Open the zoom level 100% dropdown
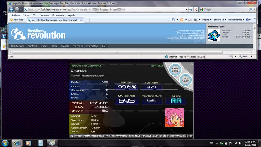This screenshot has height=147, width=261. coord(245,57)
